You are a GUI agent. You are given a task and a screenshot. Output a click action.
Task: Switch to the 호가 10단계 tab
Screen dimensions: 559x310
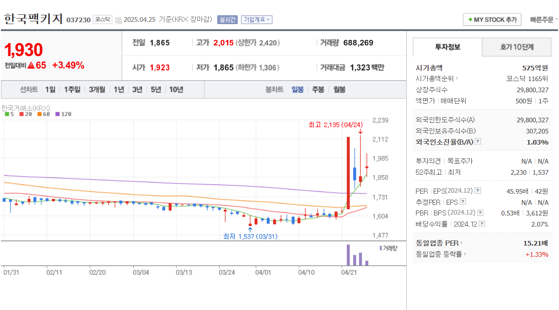point(516,47)
